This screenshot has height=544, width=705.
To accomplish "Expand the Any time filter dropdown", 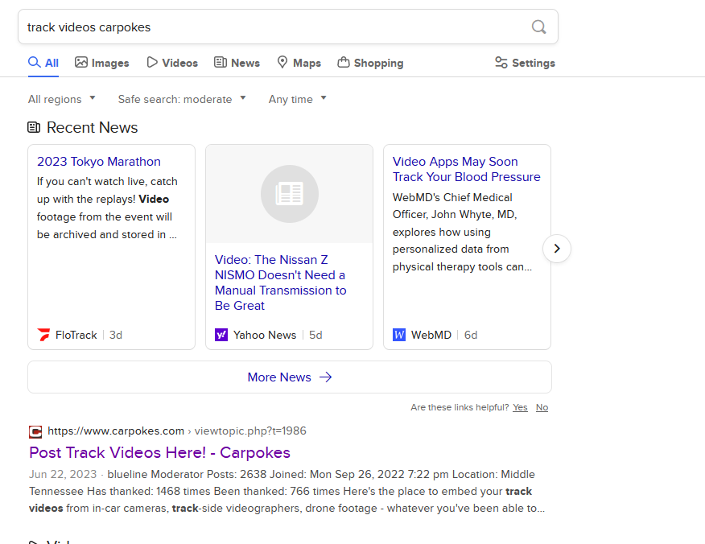I will coord(297,99).
